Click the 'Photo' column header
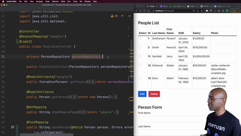The image size is (241, 136). [x=214, y=33]
